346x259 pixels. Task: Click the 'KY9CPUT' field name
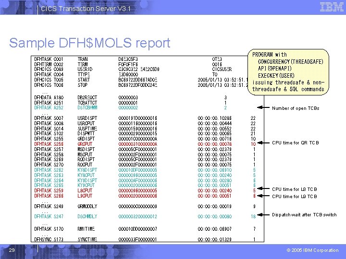click(86, 185)
